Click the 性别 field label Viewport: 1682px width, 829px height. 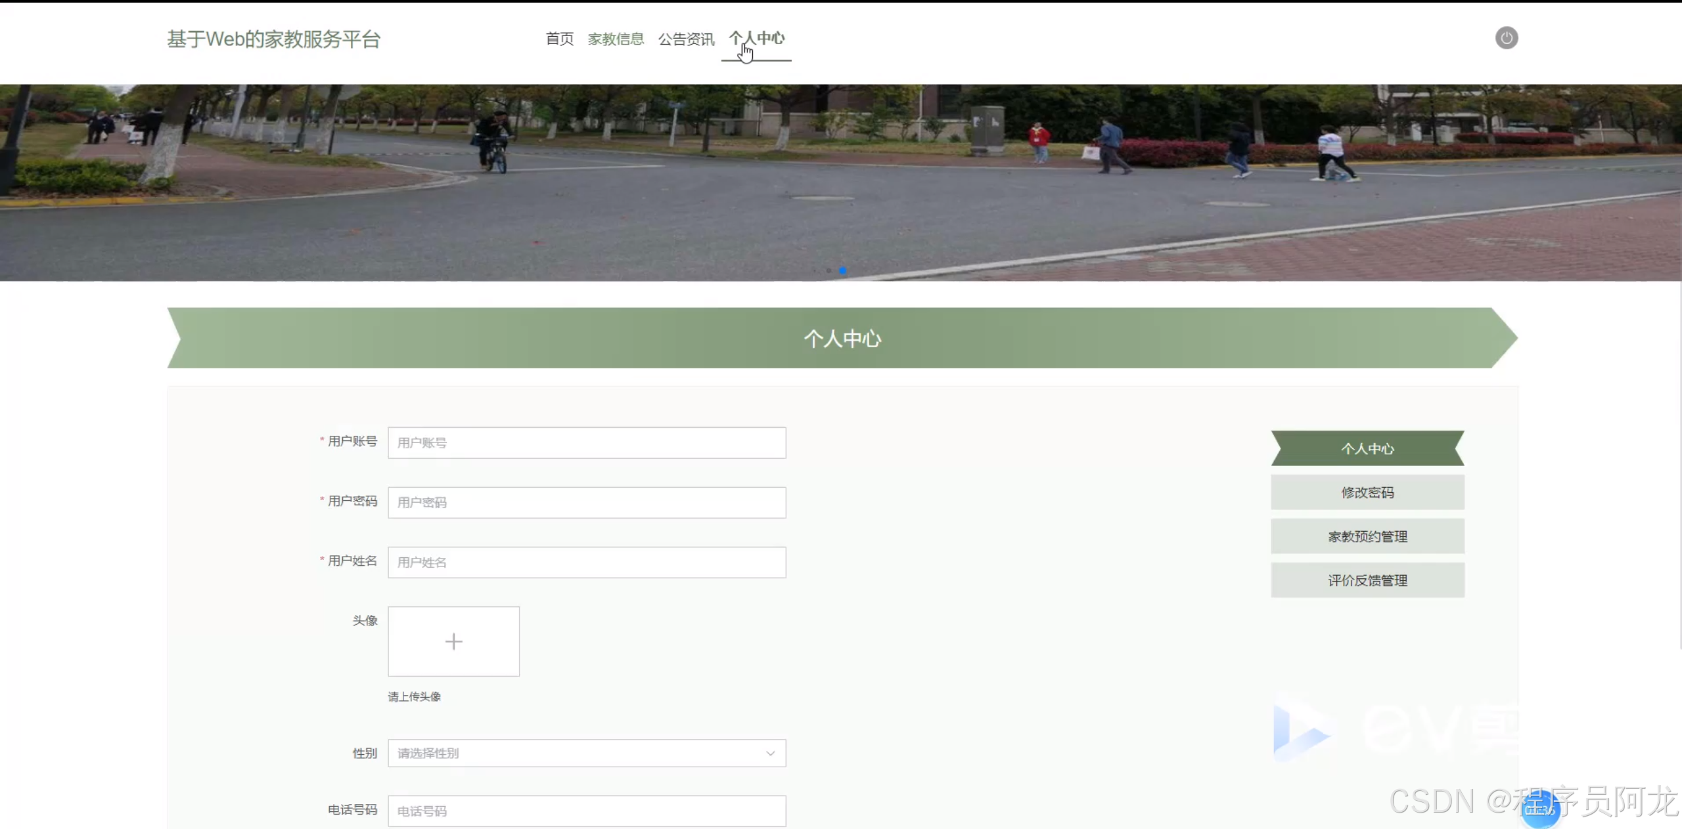point(365,753)
